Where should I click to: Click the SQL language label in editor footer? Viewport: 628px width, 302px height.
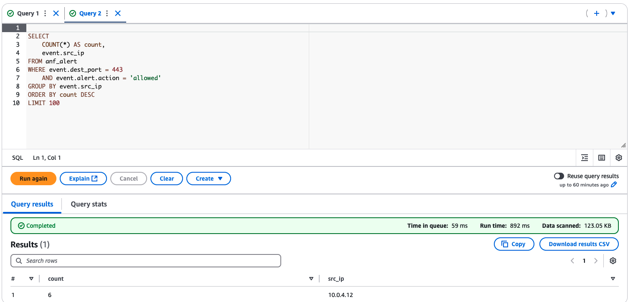18,158
